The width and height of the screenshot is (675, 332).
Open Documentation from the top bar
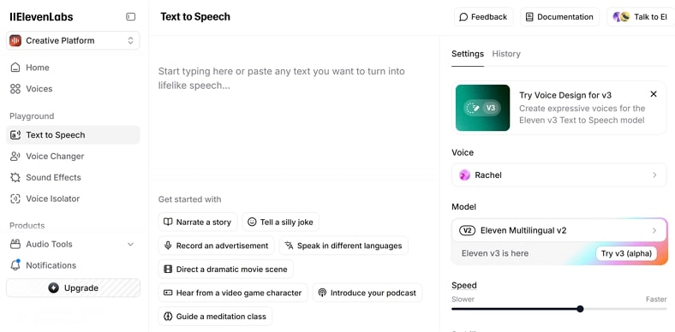pyautogui.click(x=559, y=17)
